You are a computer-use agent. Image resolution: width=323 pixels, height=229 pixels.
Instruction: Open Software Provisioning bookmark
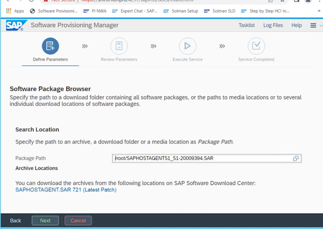(54, 11)
